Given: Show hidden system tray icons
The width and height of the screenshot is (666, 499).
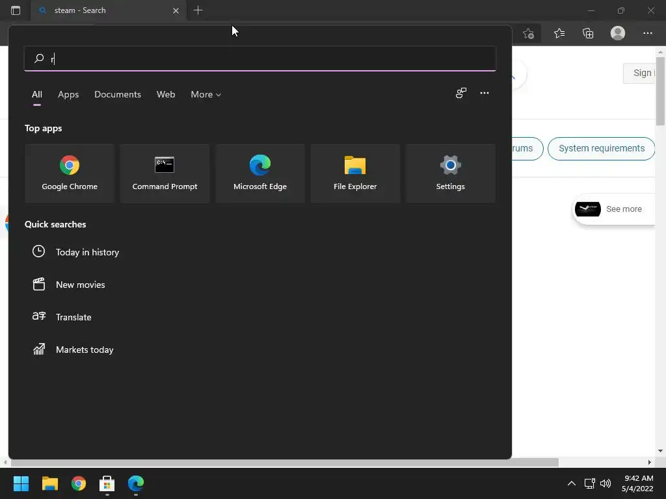Looking at the screenshot, I should (572, 483).
